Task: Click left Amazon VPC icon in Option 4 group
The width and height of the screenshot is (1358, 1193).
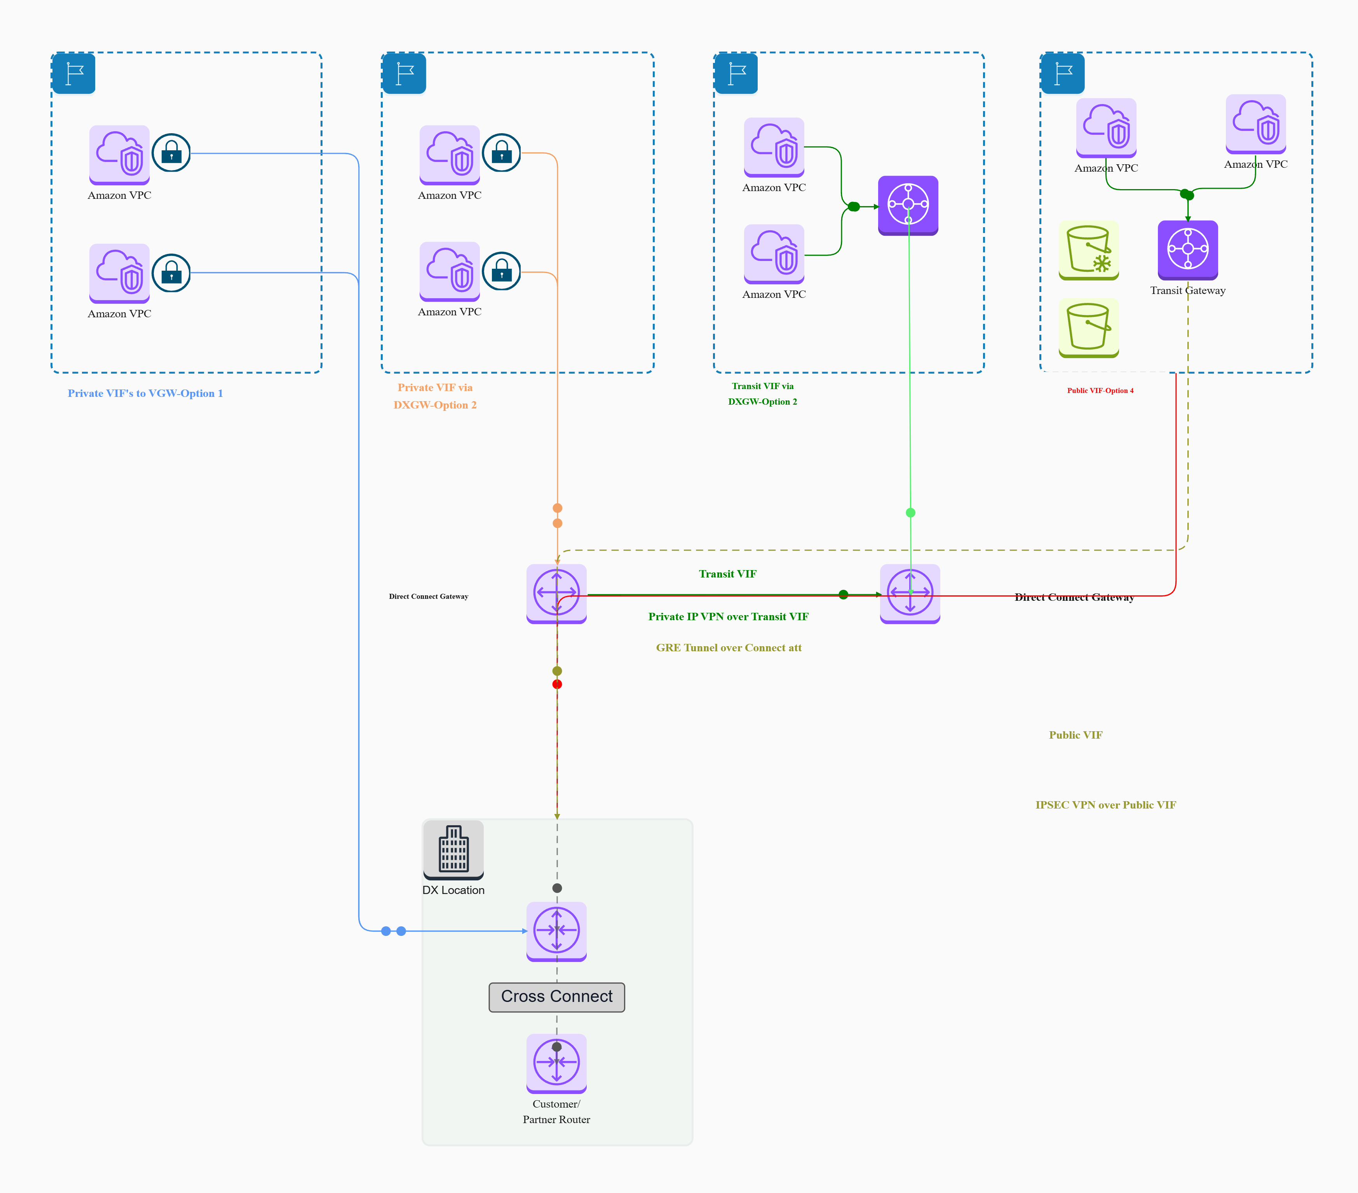Action: click(x=1106, y=128)
